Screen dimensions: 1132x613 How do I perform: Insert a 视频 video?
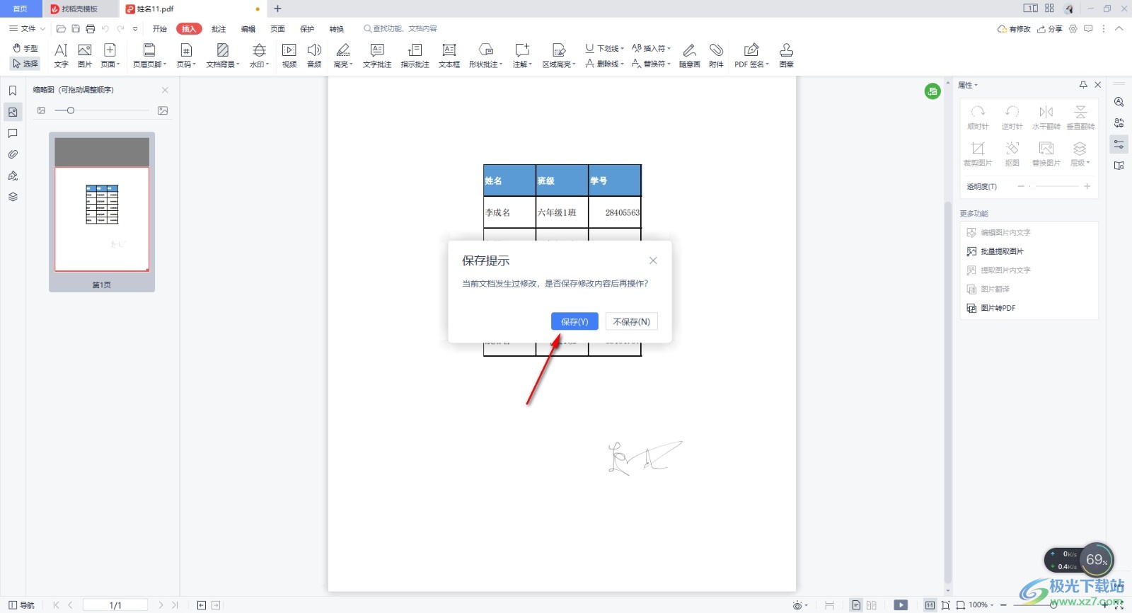289,55
